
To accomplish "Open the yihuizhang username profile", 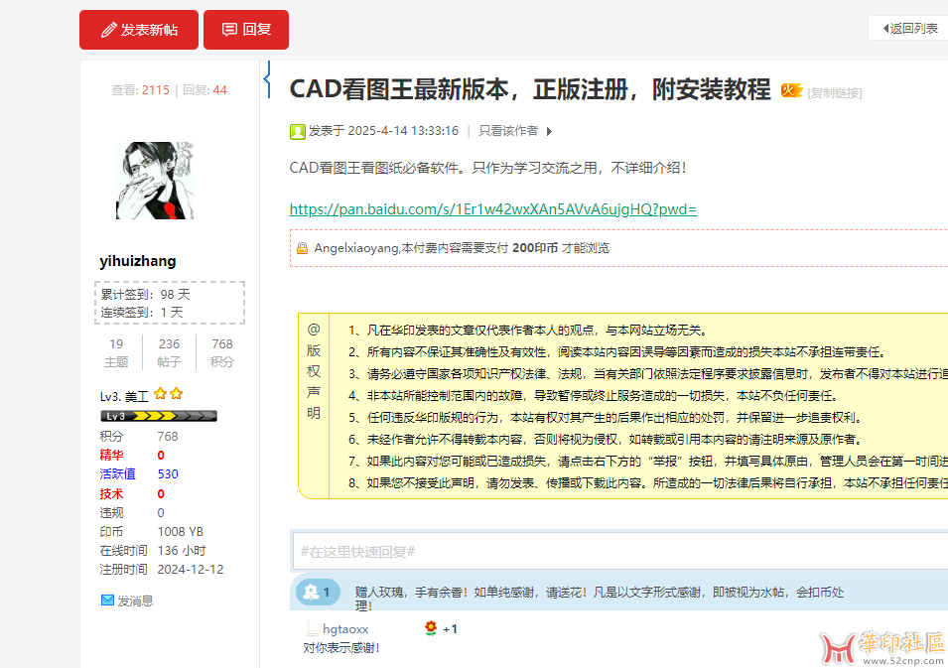I will 138,261.
